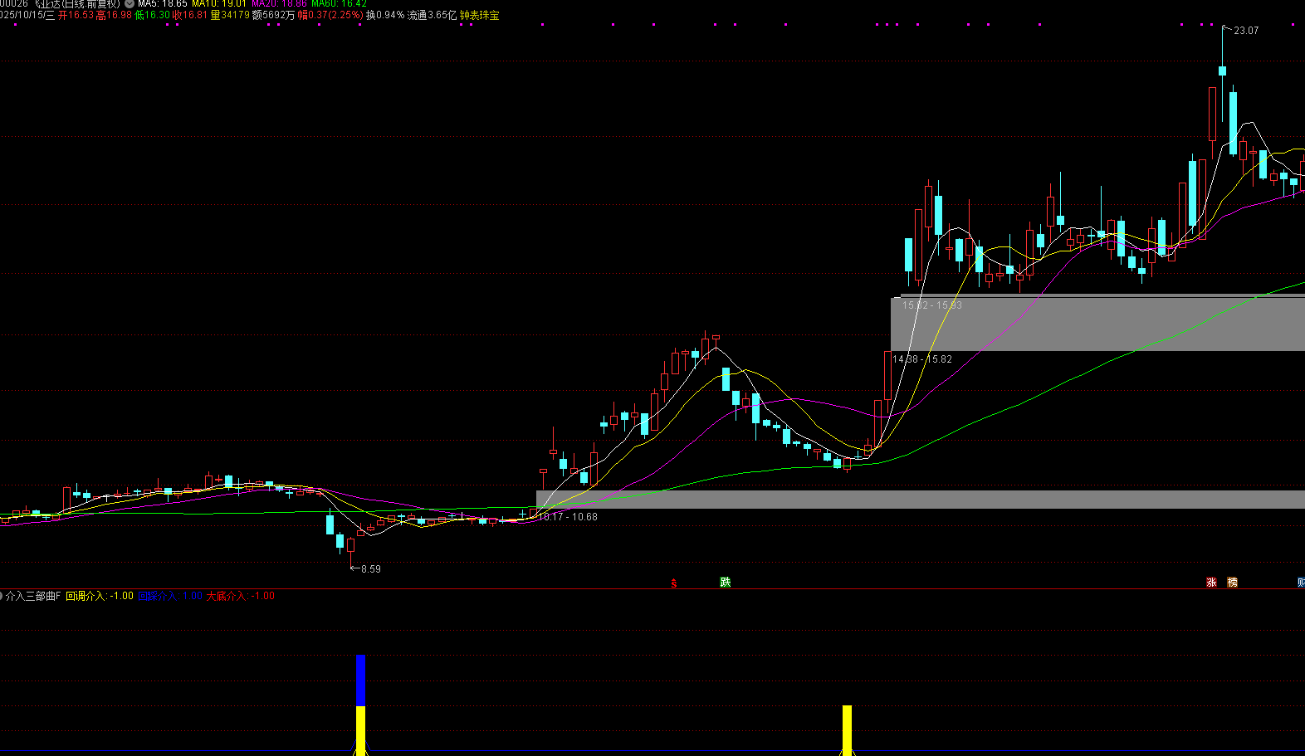This screenshot has height=756, width=1305.
Task: Click the 10.17 - 10.68 gap band label
Action: tap(568, 517)
